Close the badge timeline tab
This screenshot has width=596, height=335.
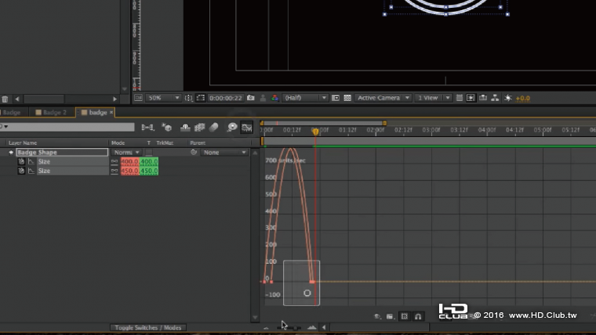pos(111,112)
